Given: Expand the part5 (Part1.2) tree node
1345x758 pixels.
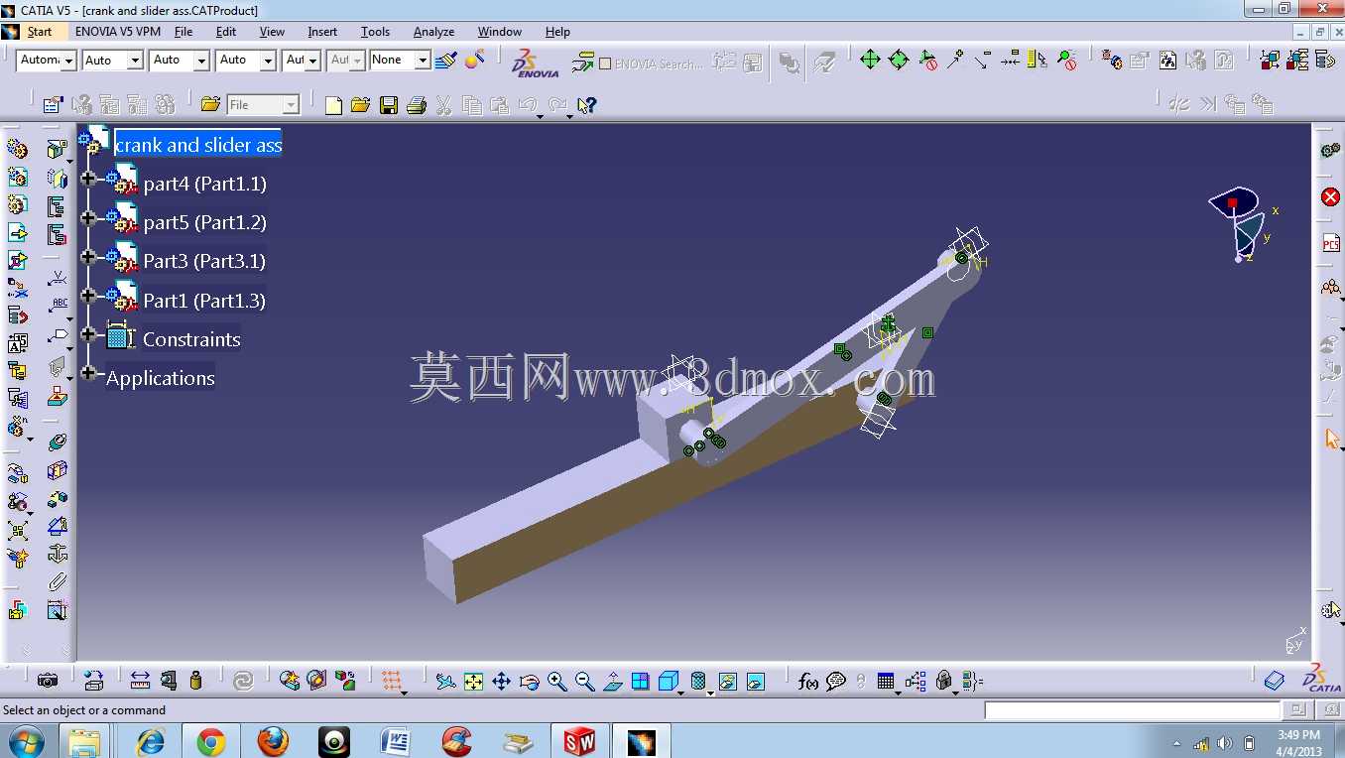Looking at the screenshot, I should point(88,217).
